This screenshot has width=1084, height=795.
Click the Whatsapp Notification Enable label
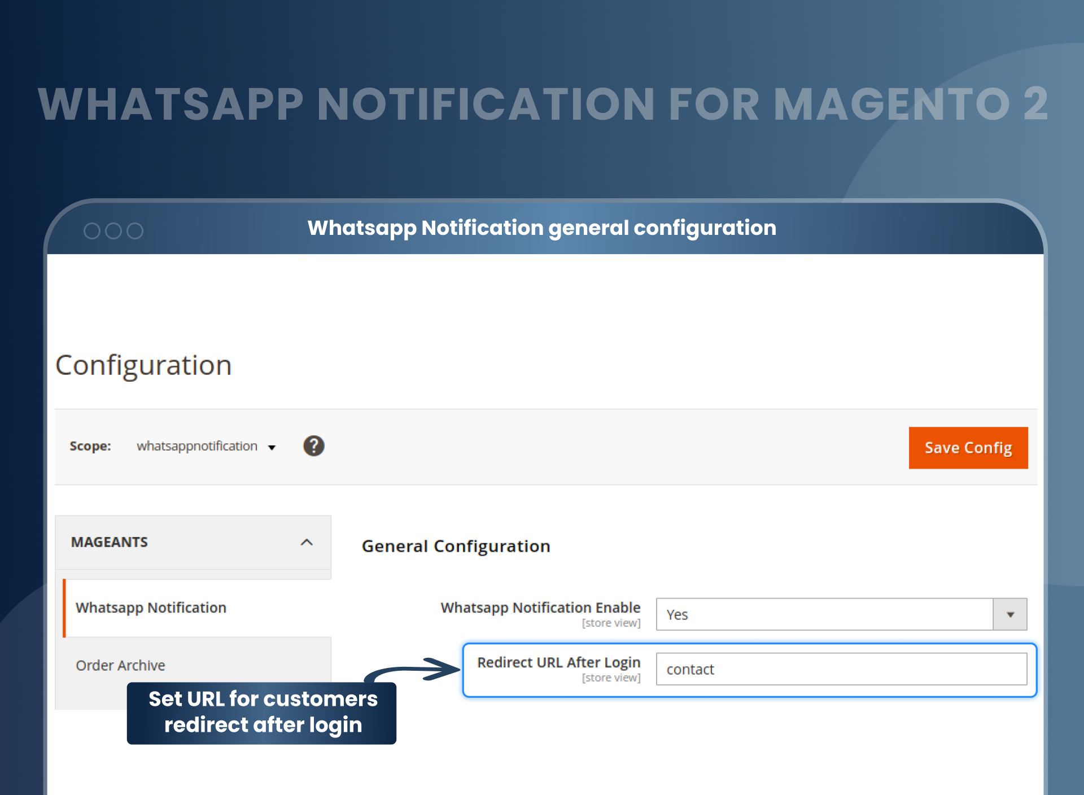(540, 608)
